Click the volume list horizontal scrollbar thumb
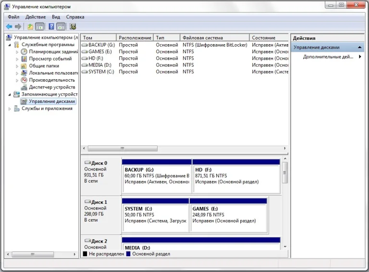 pyautogui.click(x=123, y=148)
